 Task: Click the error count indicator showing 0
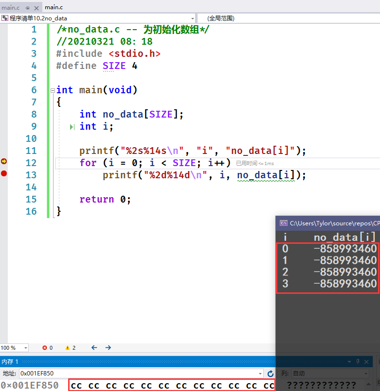tap(48, 348)
